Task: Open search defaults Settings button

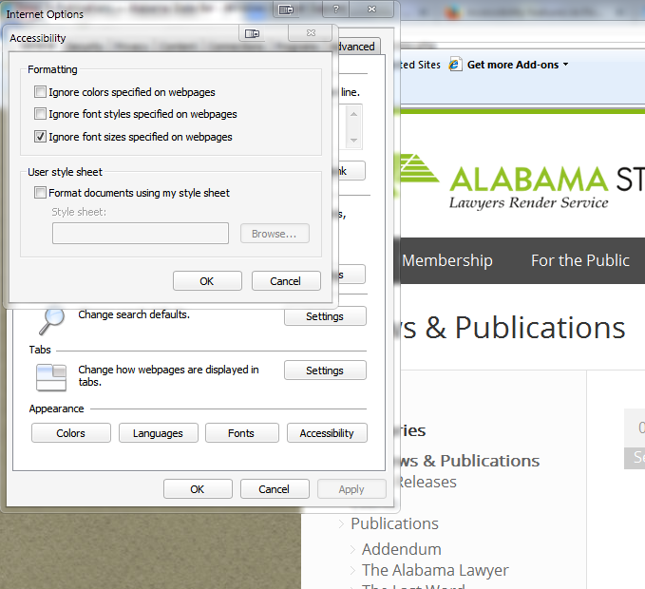Action: pyautogui.click(x=325, y=316)
